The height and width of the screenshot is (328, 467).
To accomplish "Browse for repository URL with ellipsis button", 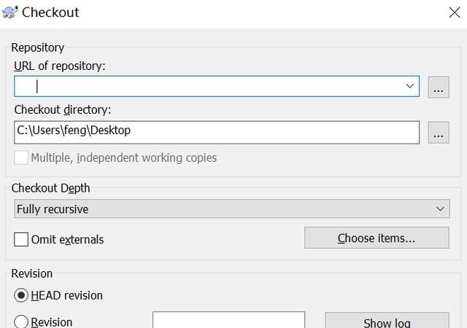I will pos(438,87).
